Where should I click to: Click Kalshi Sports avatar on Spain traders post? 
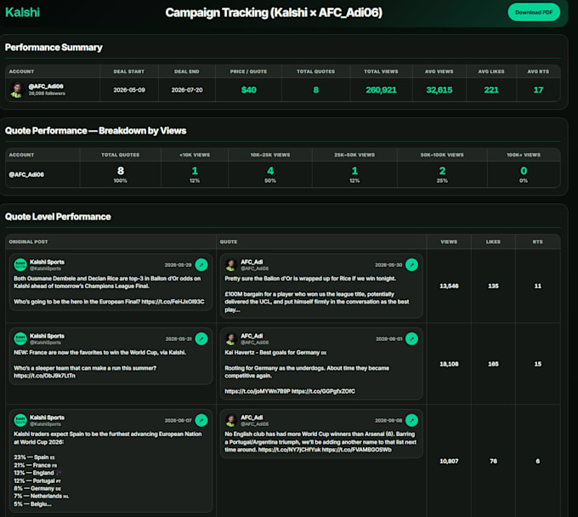tap(20, 420)
